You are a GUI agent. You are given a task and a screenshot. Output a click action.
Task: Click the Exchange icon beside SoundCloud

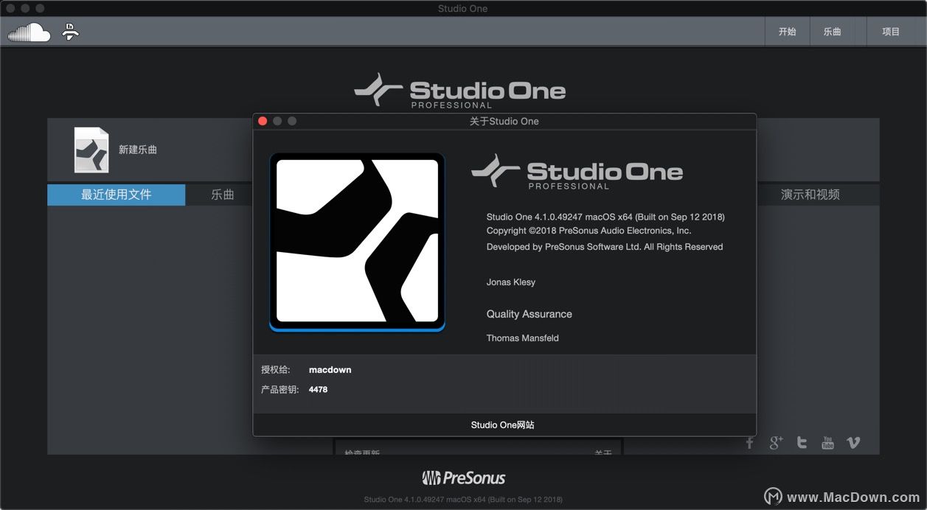[x=70, y=32]
